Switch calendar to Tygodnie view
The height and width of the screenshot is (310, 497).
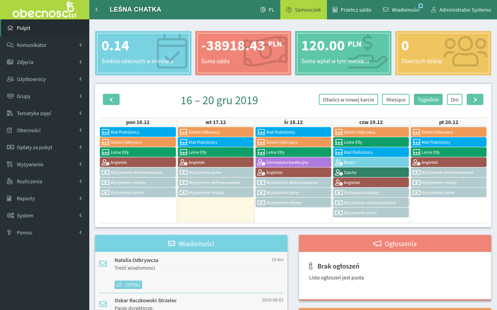click(428, 100)
